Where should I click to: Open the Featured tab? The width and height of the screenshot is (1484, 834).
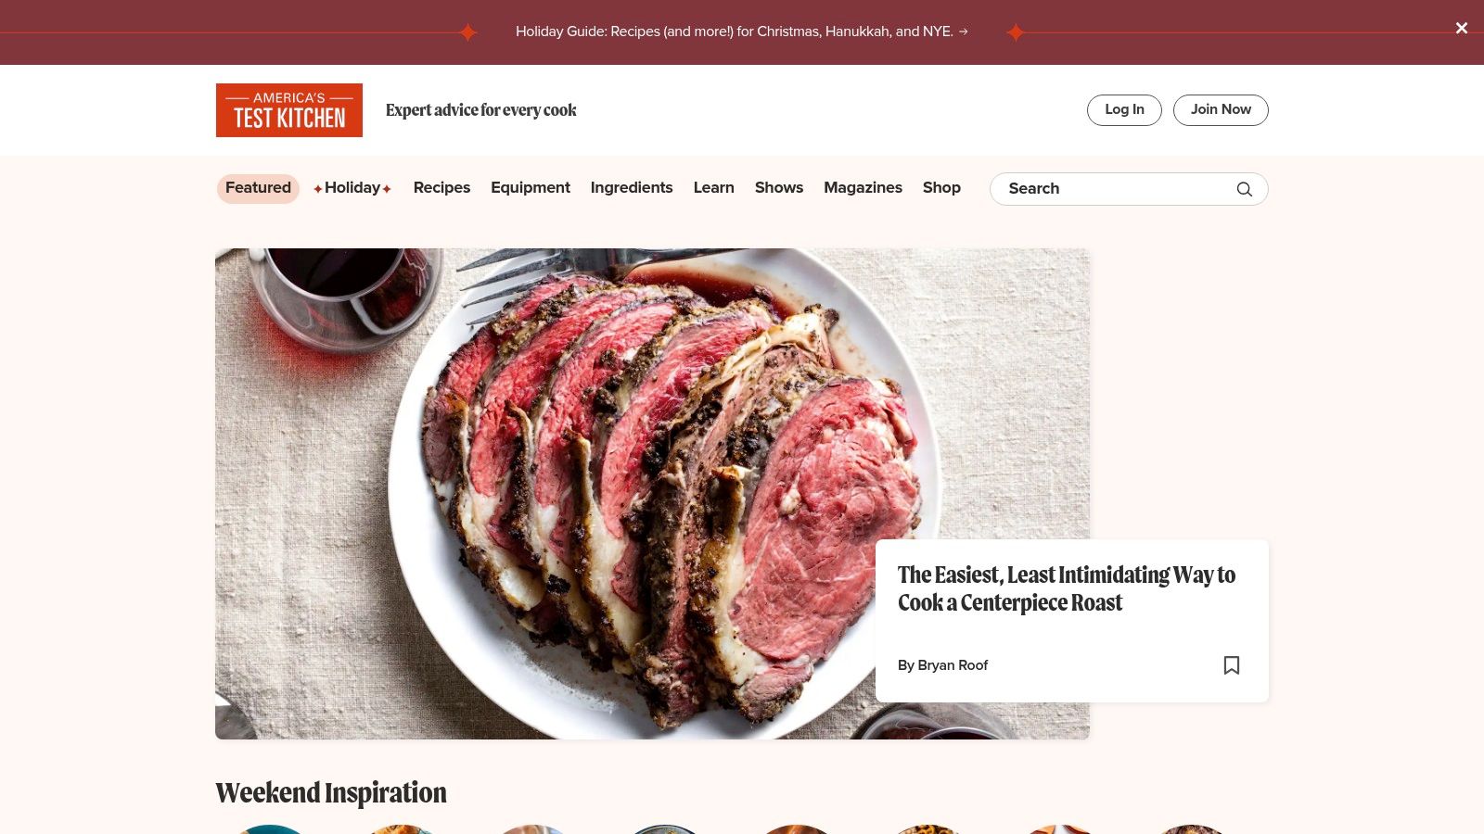[258, 188]
